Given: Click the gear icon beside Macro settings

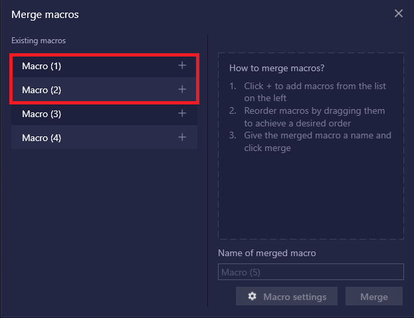Looking at the screenshot, I should (252, 296).
